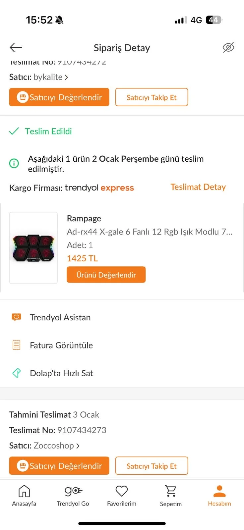Open the Rampage cooling pad thumbnail
Viewport: 244px width, 530px height.
tap(33, 248)
